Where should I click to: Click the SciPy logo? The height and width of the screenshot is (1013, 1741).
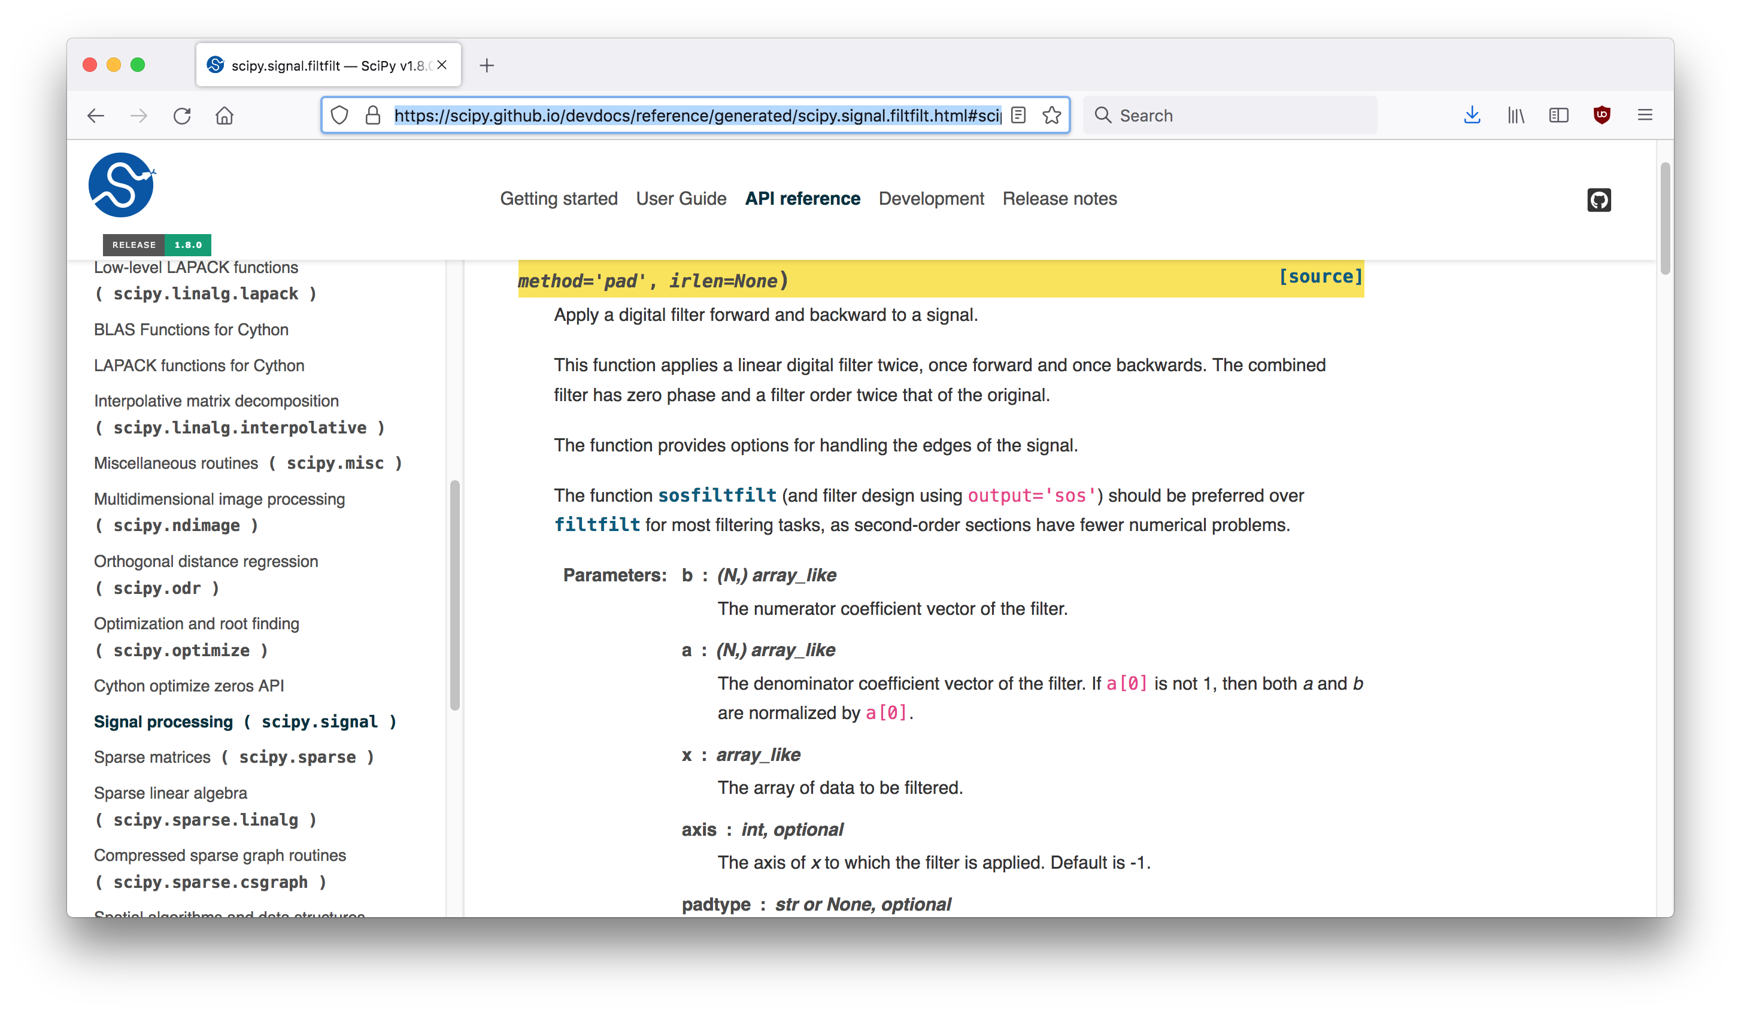[120, 184]
